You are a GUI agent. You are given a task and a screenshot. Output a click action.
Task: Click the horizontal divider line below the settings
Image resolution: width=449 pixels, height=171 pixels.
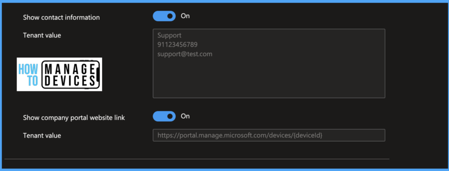click(x=197, y=159)
